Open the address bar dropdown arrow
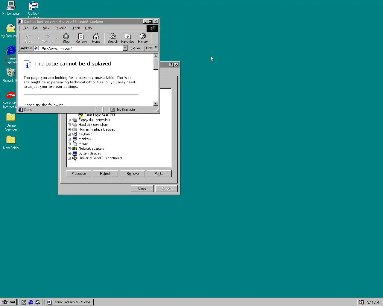This screenshot has height=306, width=383. click(125, 48)
